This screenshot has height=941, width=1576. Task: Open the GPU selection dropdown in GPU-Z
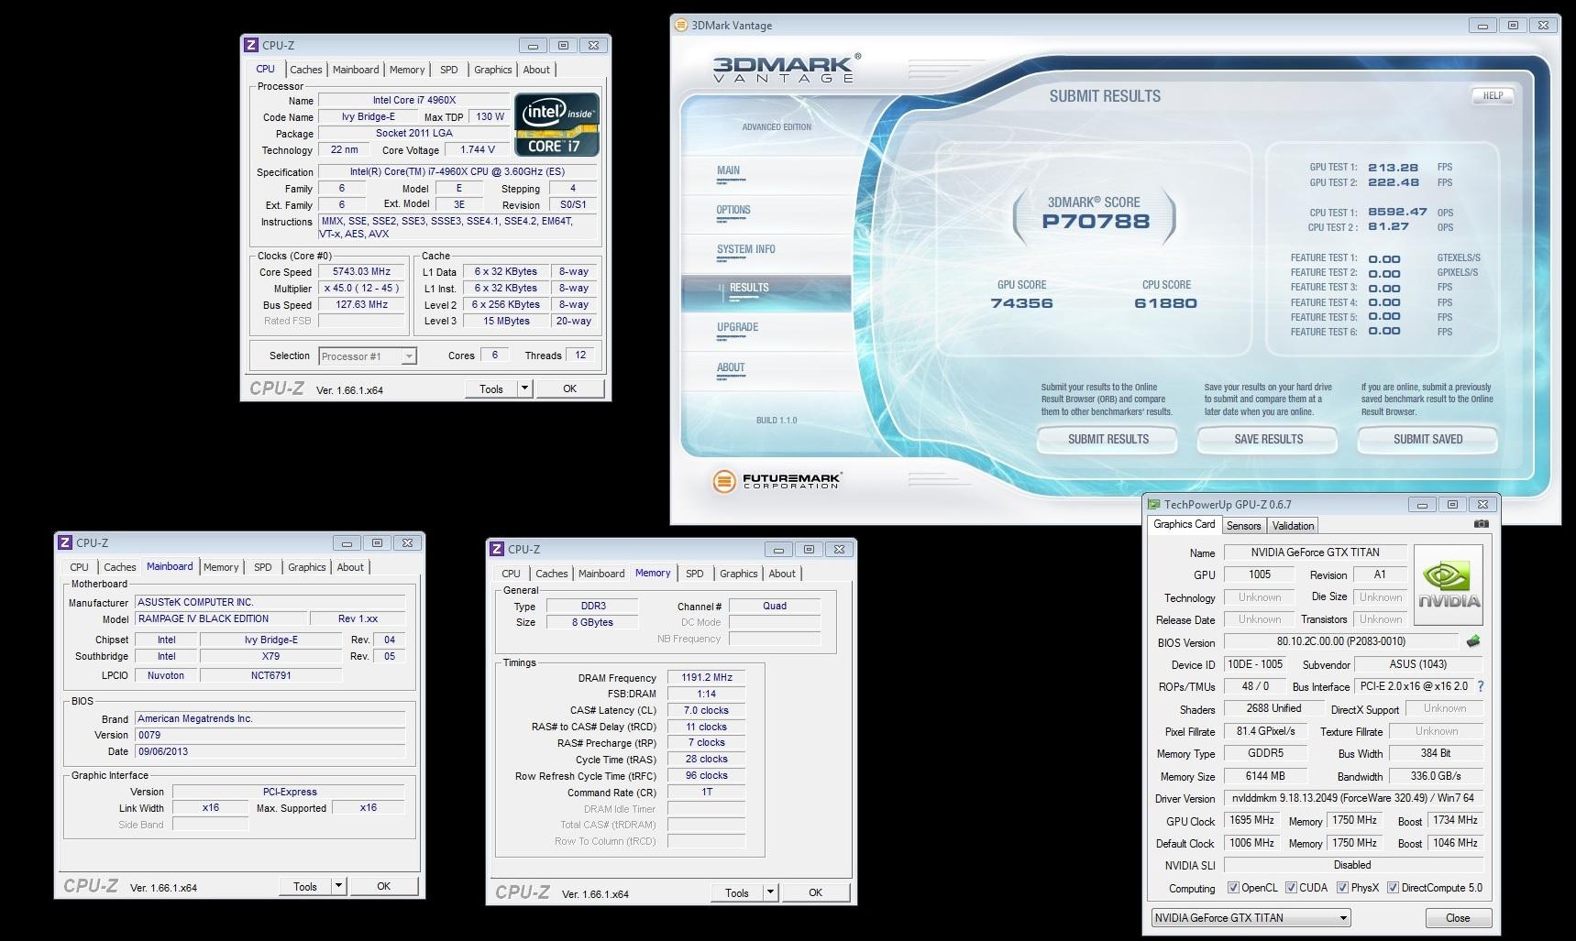click(1251, 918)
